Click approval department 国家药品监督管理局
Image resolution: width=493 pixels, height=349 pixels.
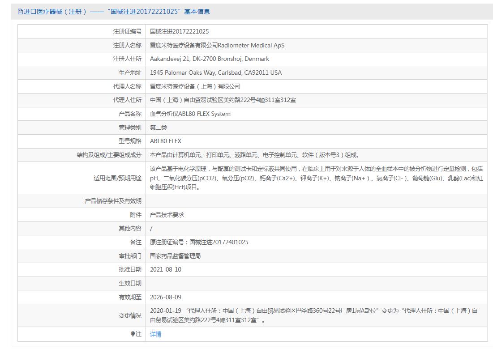176,256
